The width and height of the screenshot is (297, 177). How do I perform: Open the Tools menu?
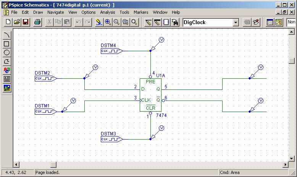pyautogui.click(x=124, y=12)
